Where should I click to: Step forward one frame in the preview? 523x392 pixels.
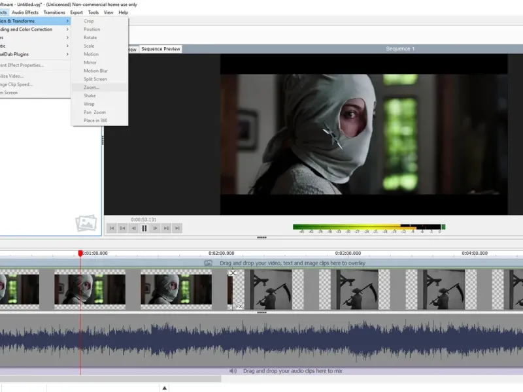(x=155, y=228)
